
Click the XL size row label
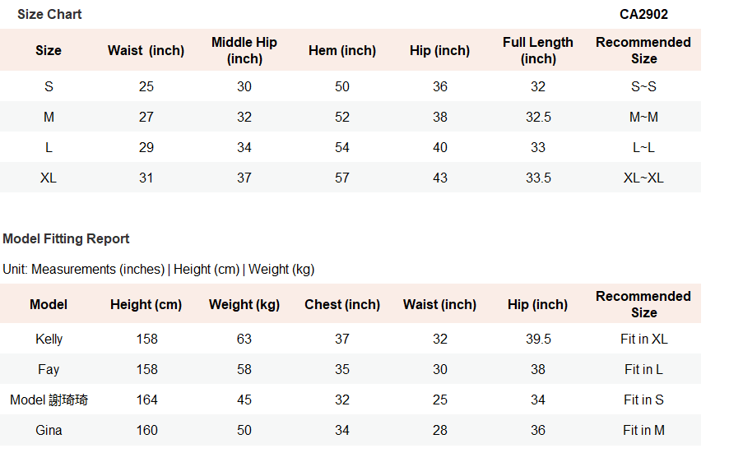click(49, 178)
